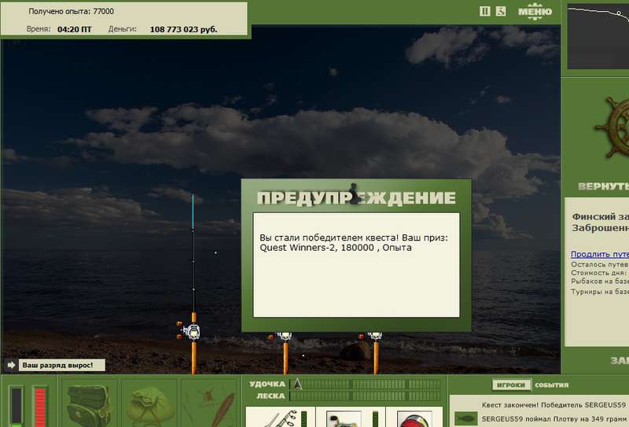This screenshot has width=629, height=427.
Task: Click the fish icon in the event feed
Action: point(465,418)
